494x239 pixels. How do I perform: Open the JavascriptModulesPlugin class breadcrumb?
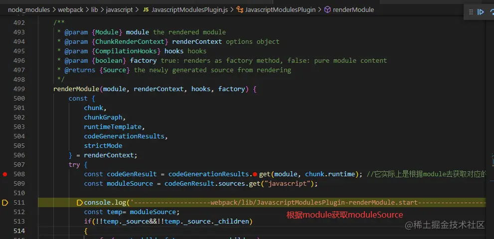(280, 10)
